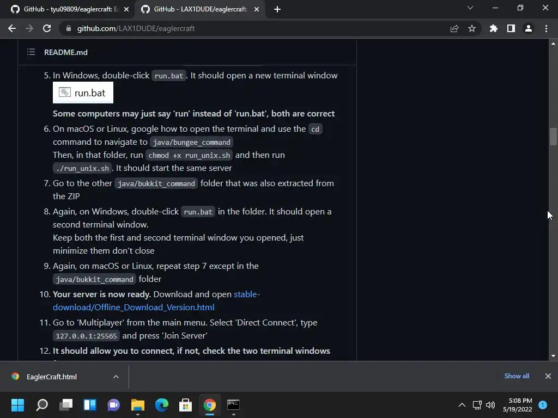Click the 127.0.0.1:25565 code text
Viewport: 558px width, 418px height.
(x=86, y=336)
